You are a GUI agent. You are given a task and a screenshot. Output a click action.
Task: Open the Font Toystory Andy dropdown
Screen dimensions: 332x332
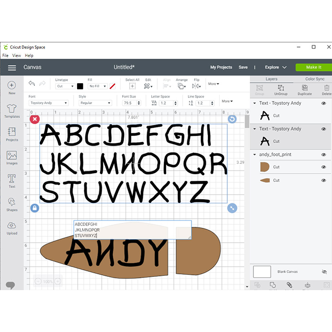[x=49, y=103]
